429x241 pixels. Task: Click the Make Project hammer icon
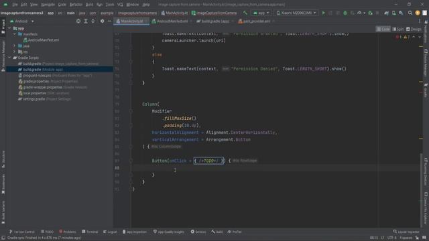tap(245, 13)
